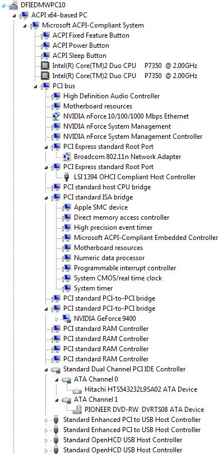Viewport: 219px width, 454px height.
Task: Expand the NVIDIA GeForce 9400 node
Action: (x=57, y=319)
